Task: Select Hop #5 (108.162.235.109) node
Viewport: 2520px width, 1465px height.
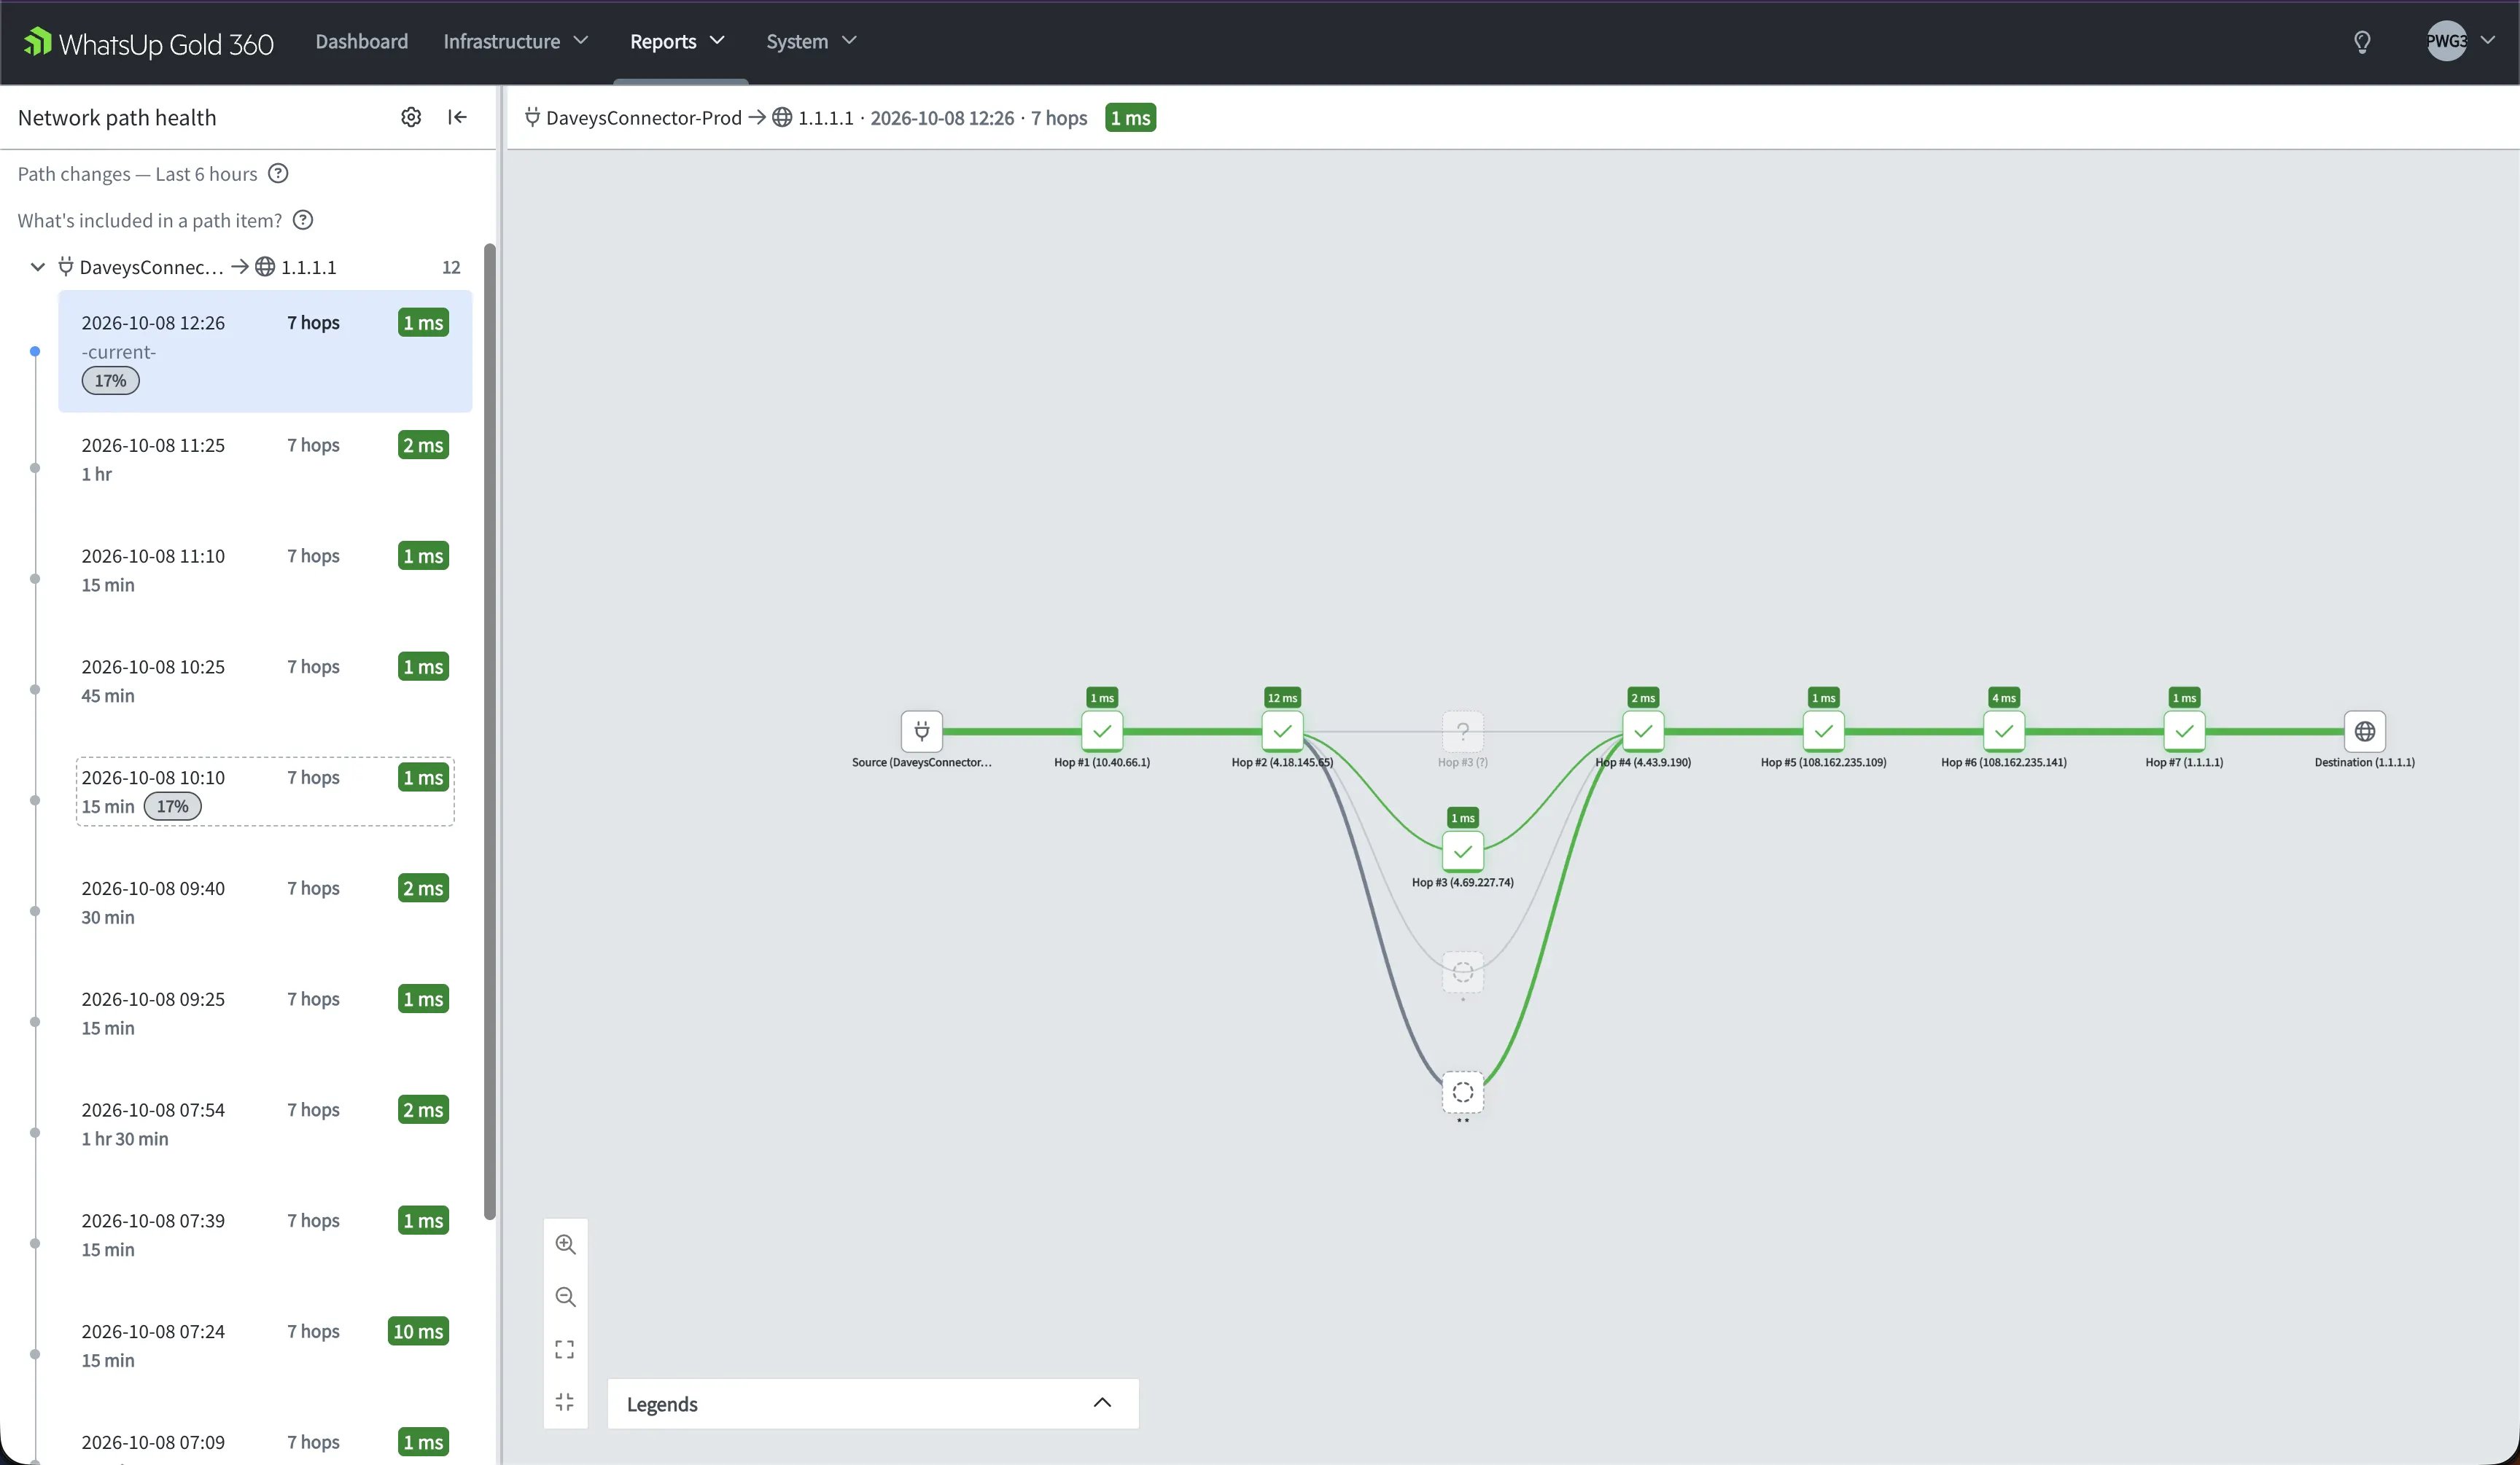Action: pos(1824,730)
